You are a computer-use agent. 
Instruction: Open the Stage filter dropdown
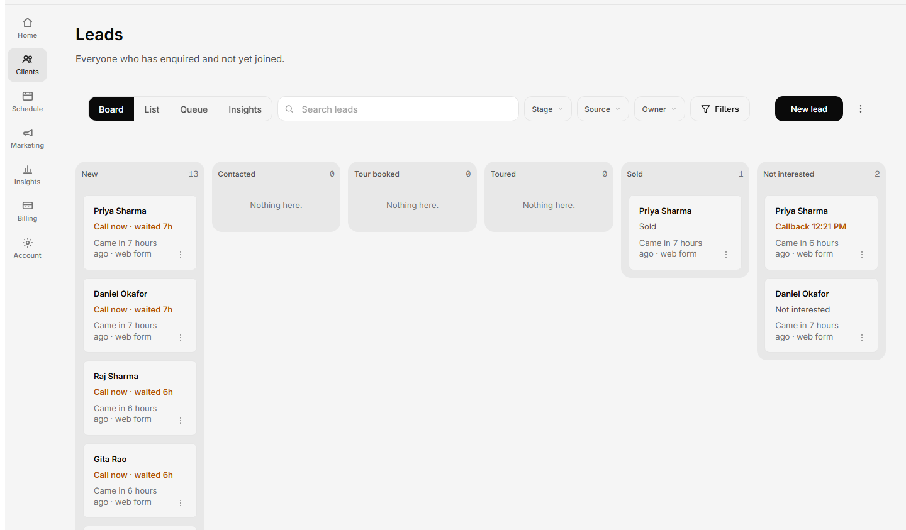(548, 109)
